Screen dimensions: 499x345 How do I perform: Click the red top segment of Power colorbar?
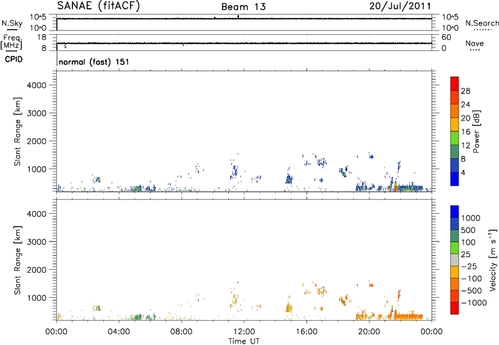coord(455,82)
